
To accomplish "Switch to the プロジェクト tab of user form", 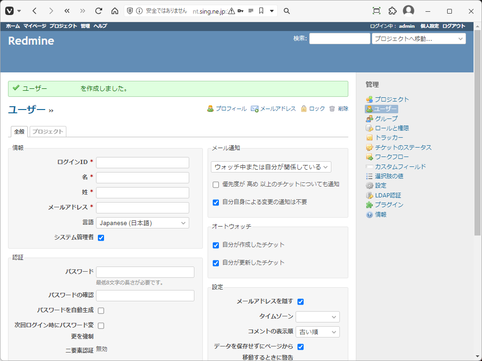I will pyautogui.click(x=48, y=132).
